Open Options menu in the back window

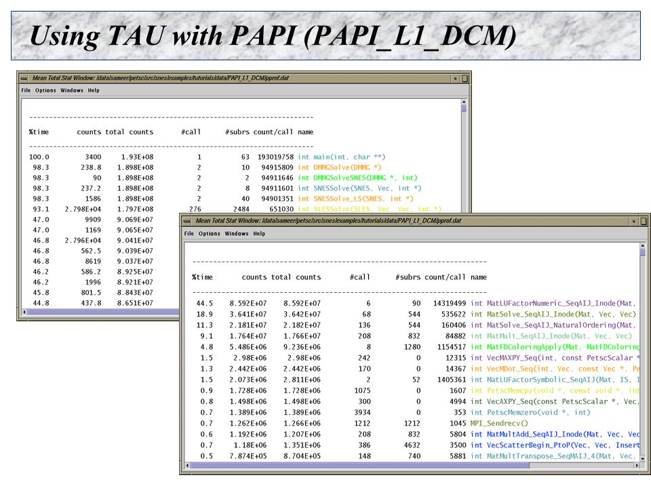point(45,90)
